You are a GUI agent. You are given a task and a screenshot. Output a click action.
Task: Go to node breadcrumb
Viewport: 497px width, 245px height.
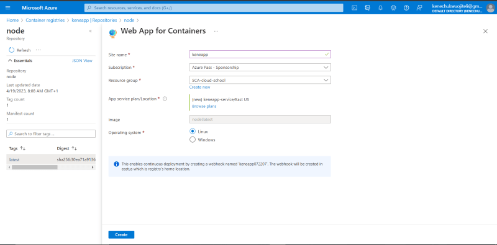point(129,20)
